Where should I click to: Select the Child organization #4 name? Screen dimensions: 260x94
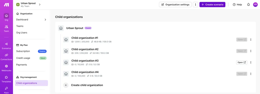[85, 72]
